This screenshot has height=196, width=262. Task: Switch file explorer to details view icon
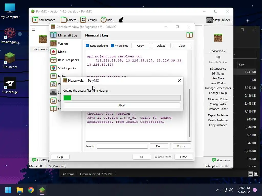coord(251,174)
